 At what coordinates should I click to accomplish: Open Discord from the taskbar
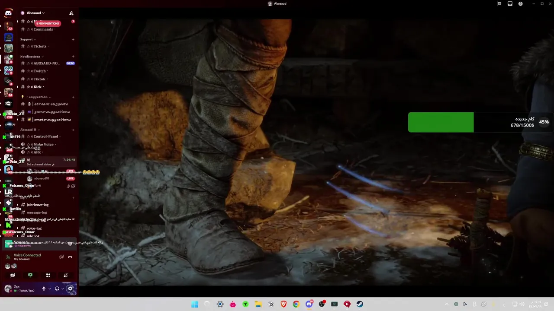tap(309, 304)
